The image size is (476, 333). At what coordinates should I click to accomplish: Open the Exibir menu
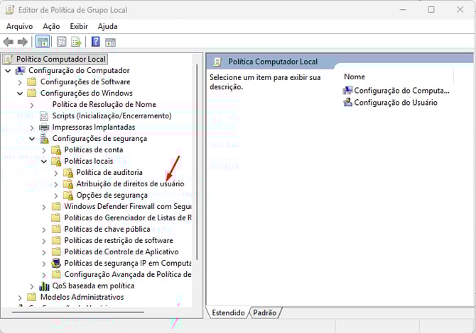point(79,26)
